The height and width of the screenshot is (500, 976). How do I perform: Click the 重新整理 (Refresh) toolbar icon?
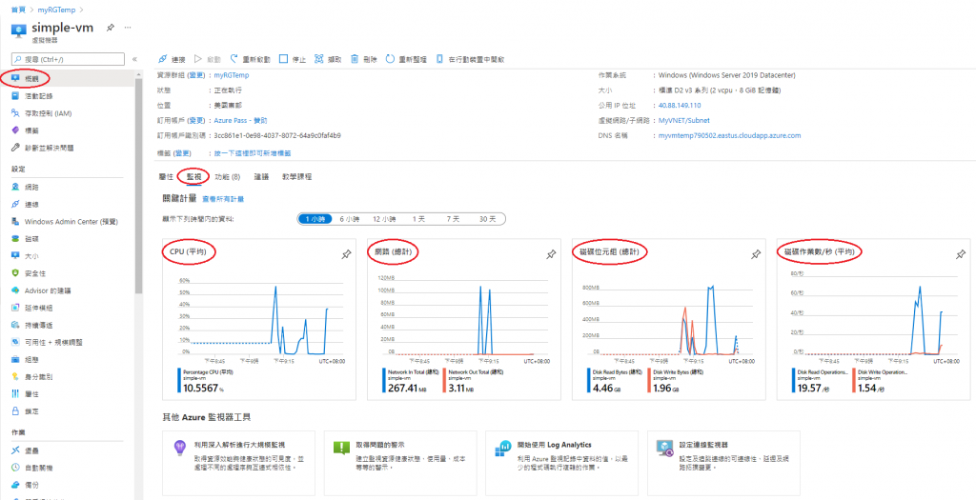[x=390, y=59]
